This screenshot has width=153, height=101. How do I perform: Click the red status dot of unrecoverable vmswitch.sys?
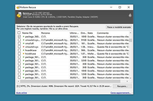24,47
